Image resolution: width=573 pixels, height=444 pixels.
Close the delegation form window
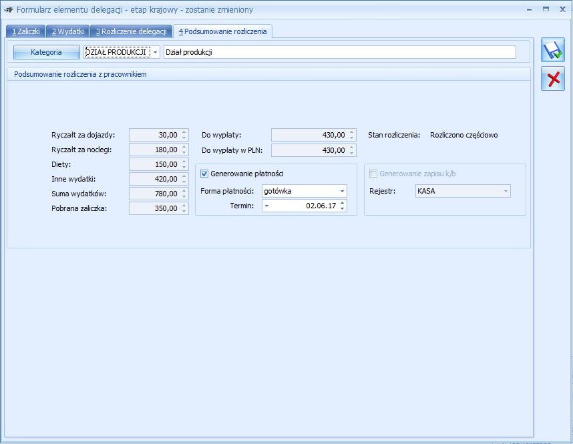(x=563, y=9)
